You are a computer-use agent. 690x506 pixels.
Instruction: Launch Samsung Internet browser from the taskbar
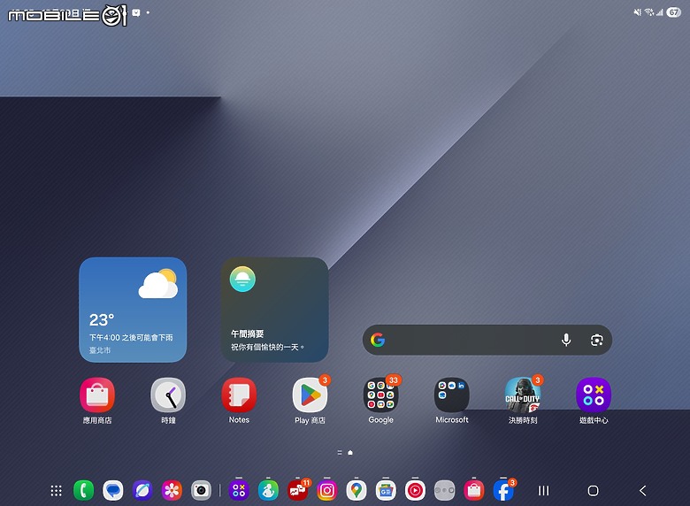tap(142, 490)
